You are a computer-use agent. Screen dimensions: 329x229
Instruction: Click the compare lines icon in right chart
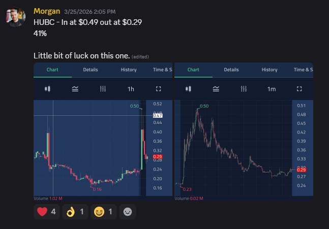click(216, 89)
